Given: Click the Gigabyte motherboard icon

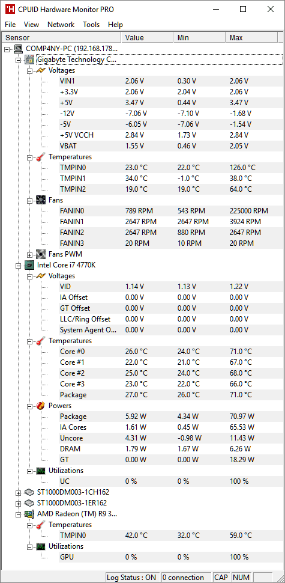Looking at the screenshot, I should (x=29, y=60).
